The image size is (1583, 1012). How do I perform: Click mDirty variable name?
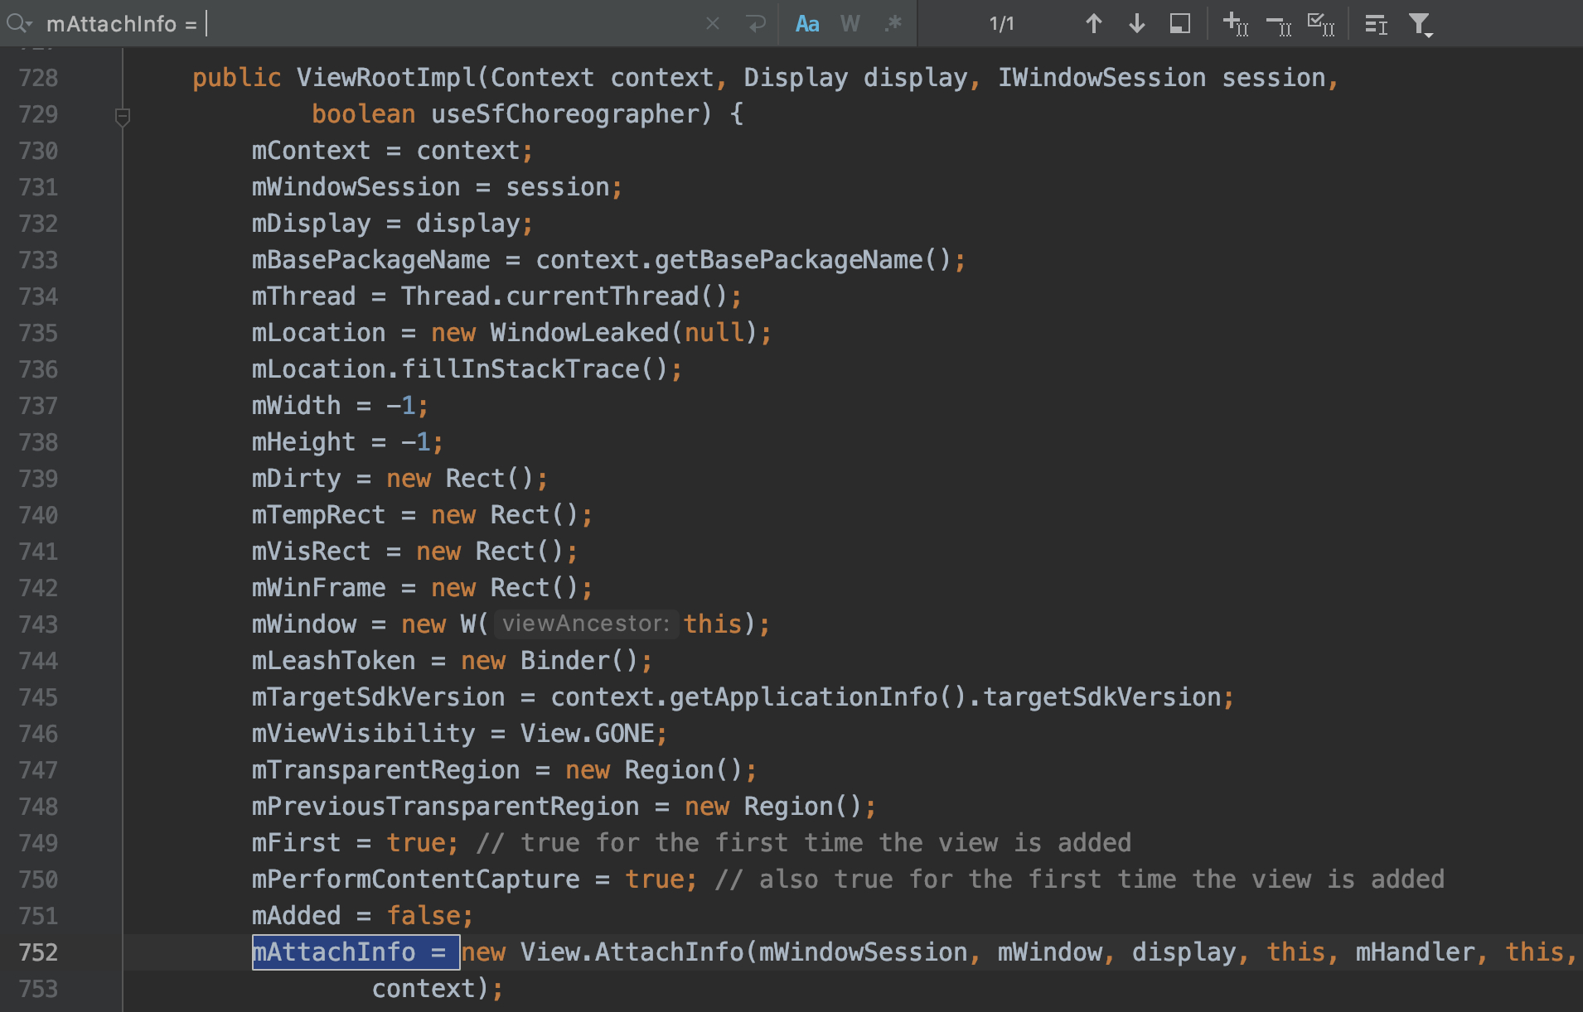click(296, 479)
